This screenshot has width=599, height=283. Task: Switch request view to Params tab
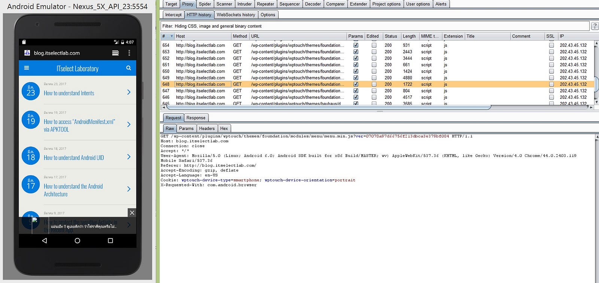pos(186,128)
